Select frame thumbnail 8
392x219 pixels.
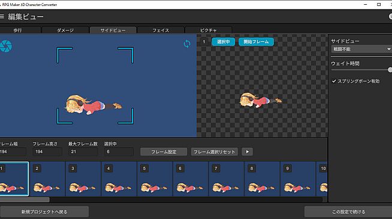click(x=262, y=179)
